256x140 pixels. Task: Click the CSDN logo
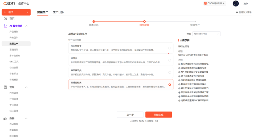pyautogui.click(x=9, y=3)
